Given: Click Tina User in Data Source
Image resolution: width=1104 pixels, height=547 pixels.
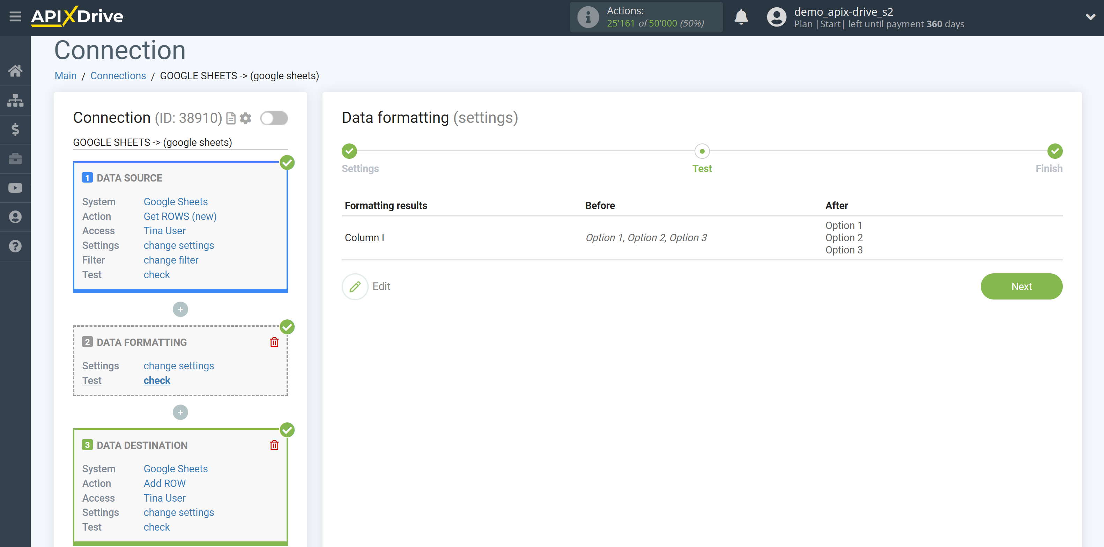Looking at the screenshot, I should click(165, 231).
